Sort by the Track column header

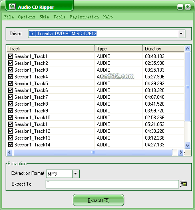[50, 49]
